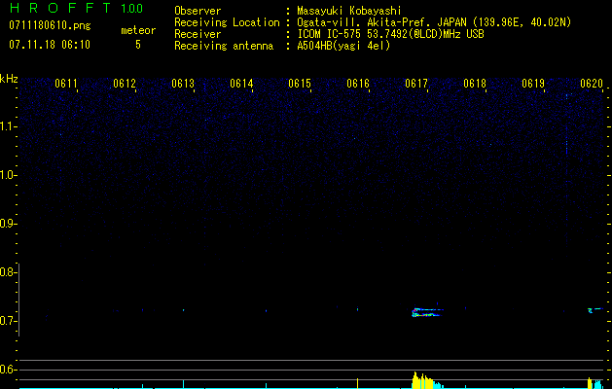Click the Receiving Location label
The image size is (612, 389).
(227, 22)
